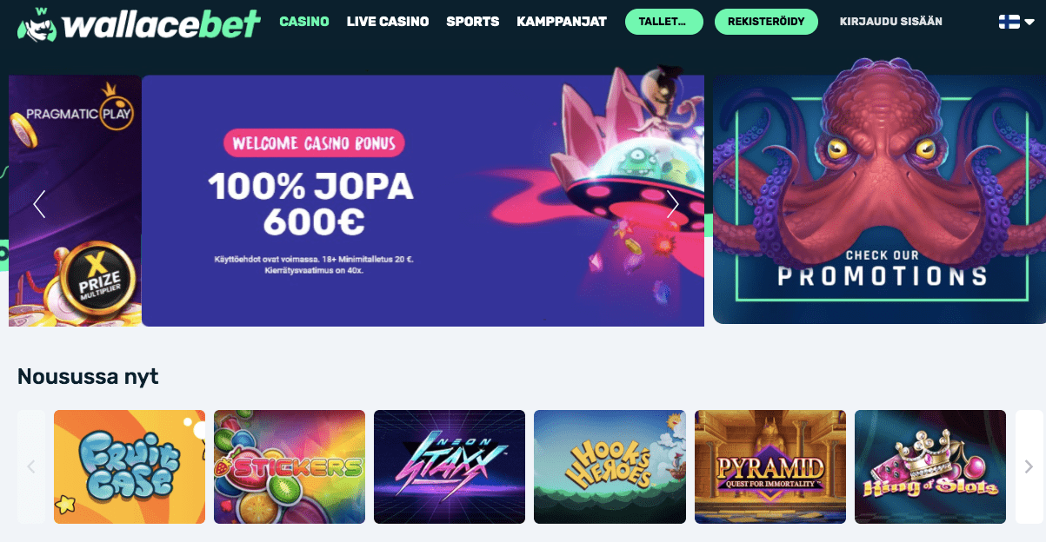Open the Live Casino menu item
This screenshot has width=1046, height=542.
[x=388, y=21]
